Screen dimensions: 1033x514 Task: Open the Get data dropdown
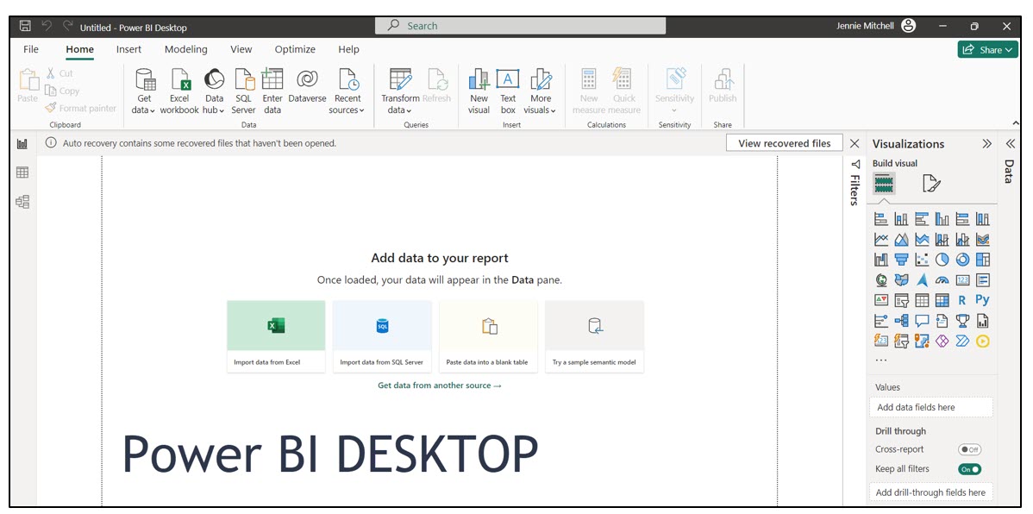point(144,91)
